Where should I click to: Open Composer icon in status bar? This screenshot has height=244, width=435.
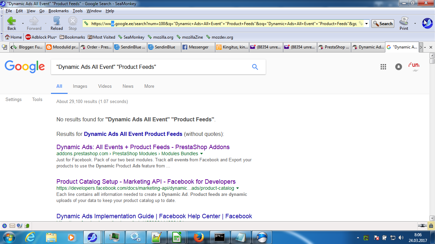click(x=20, y=226)
